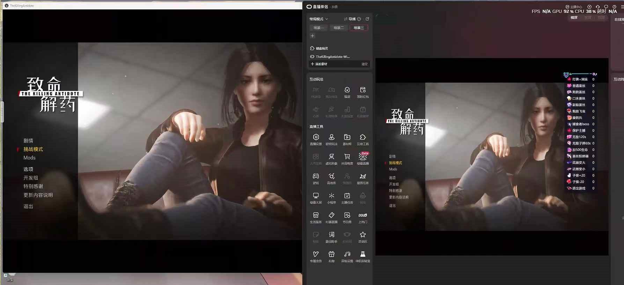
Task: Open 福袋 lucky bag in 互动玩法
Action: (x=347, y=92)
